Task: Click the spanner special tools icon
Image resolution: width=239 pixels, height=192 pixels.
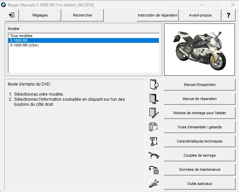Action: coord(153,183)
